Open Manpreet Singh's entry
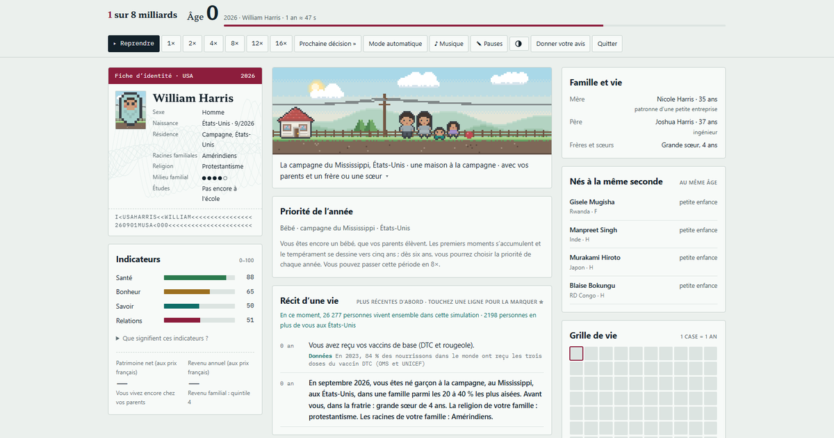Screen dimensions: 834x438 point(644,234)
